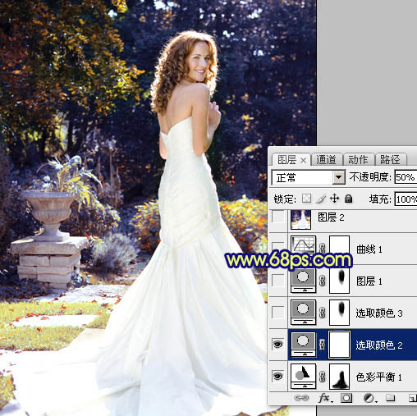
Task: Hide the 色彩平衡 1 layer
Action: 277,376
